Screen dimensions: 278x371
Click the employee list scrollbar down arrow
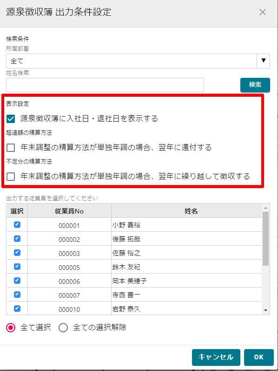tap(266, 310)
